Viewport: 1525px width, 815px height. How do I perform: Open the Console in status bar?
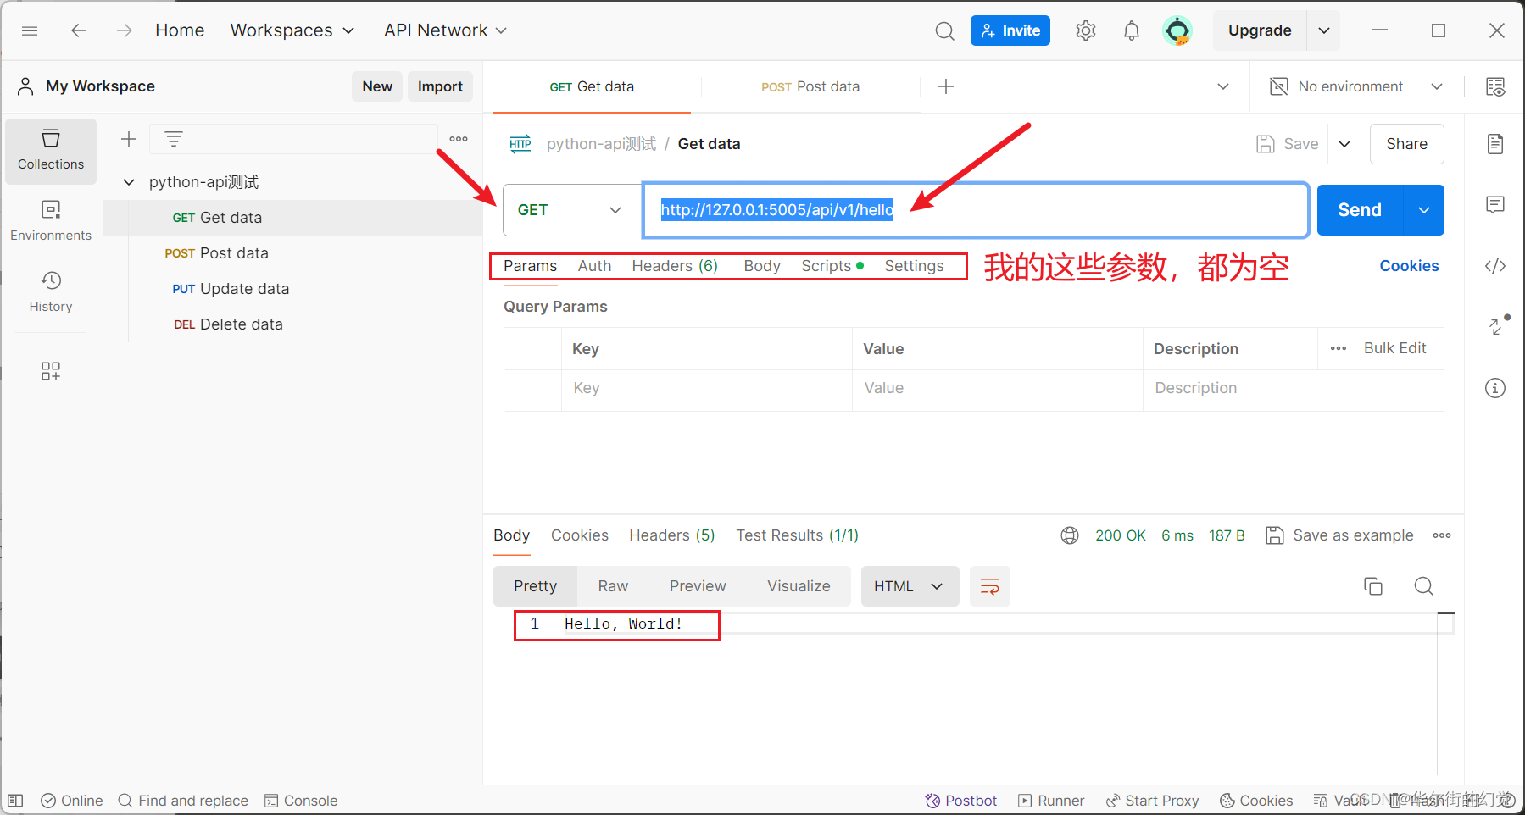[x=301, y=801]
